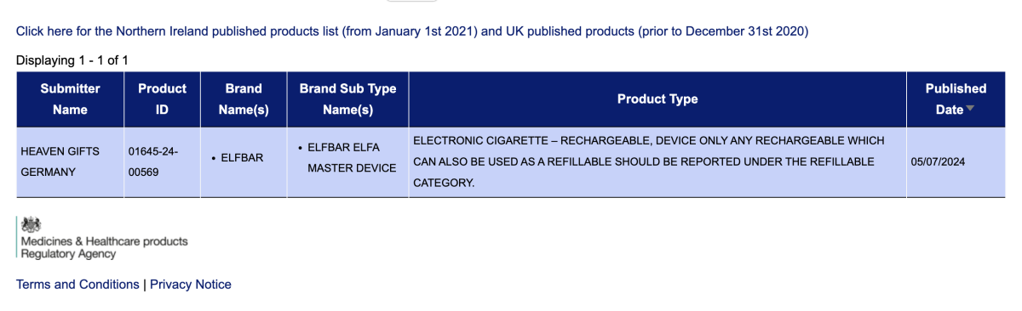Viewport: 1022px width, 311px height.
Task: Click the Published Date sort arrow
Action: 970,110
